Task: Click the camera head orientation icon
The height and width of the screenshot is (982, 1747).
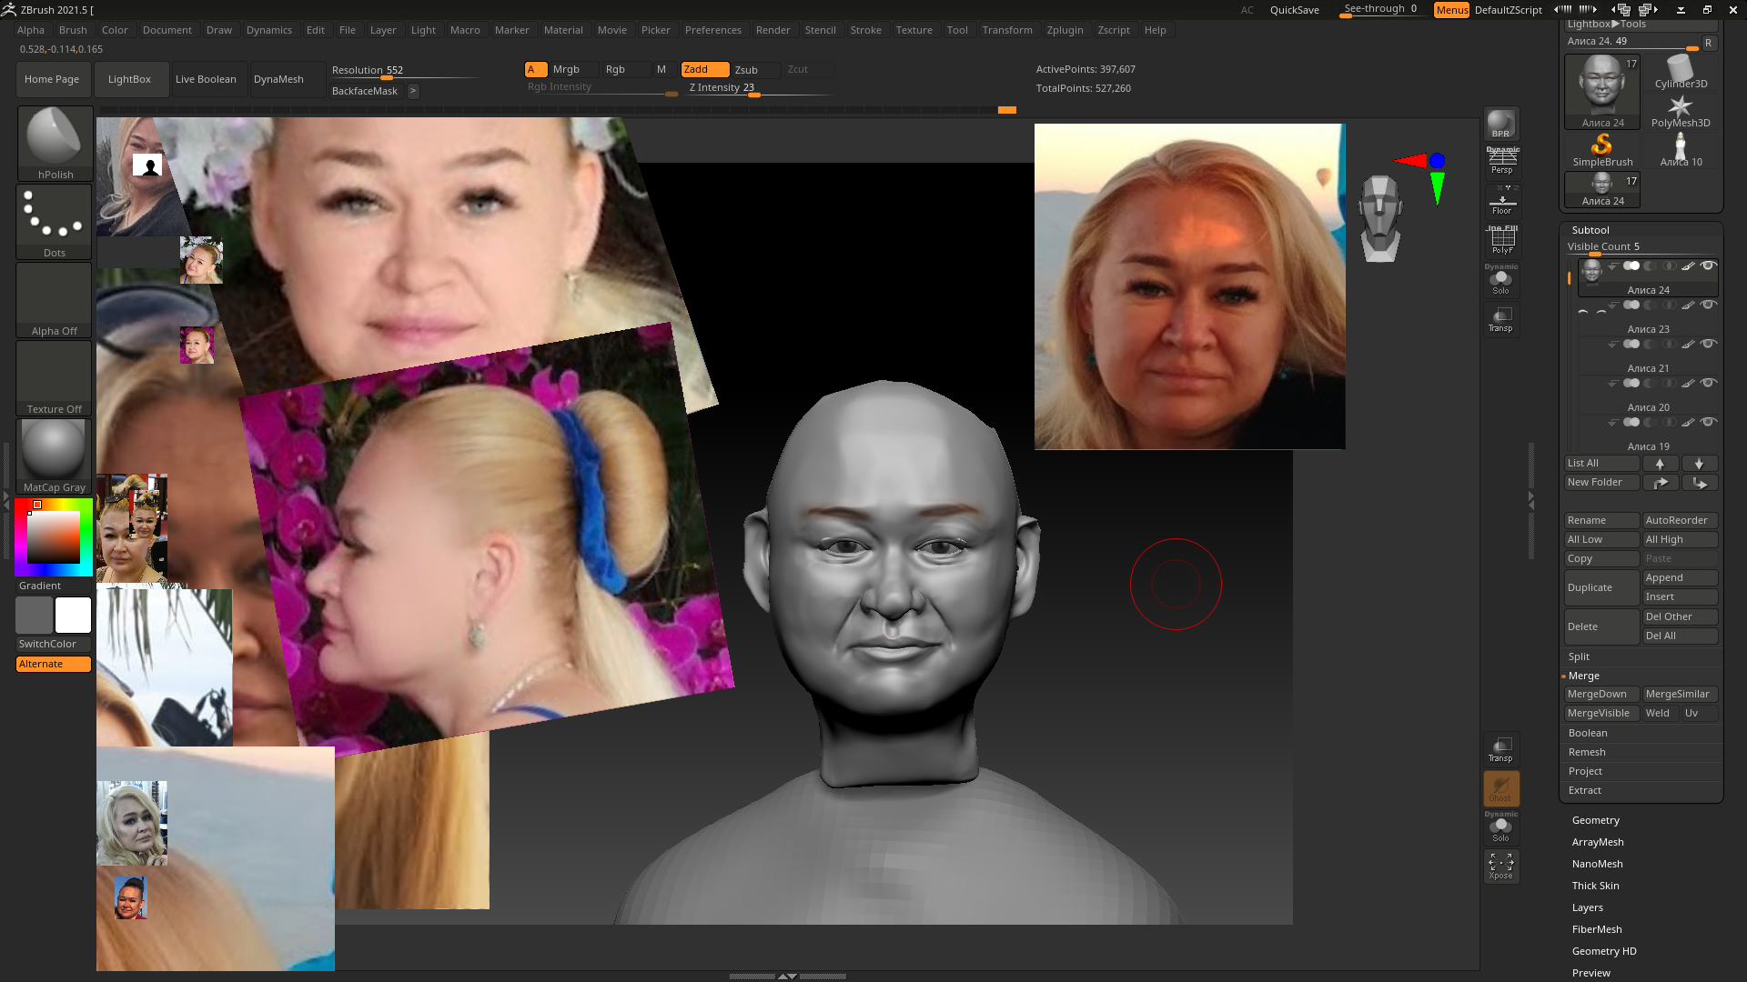Action: 1380,218
